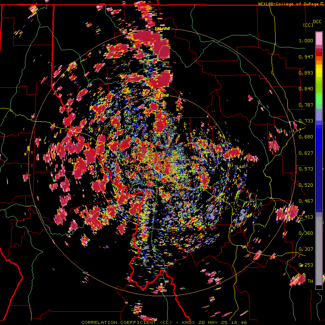
Task: Pick the light pink top color bar segment
Action: 319,39
